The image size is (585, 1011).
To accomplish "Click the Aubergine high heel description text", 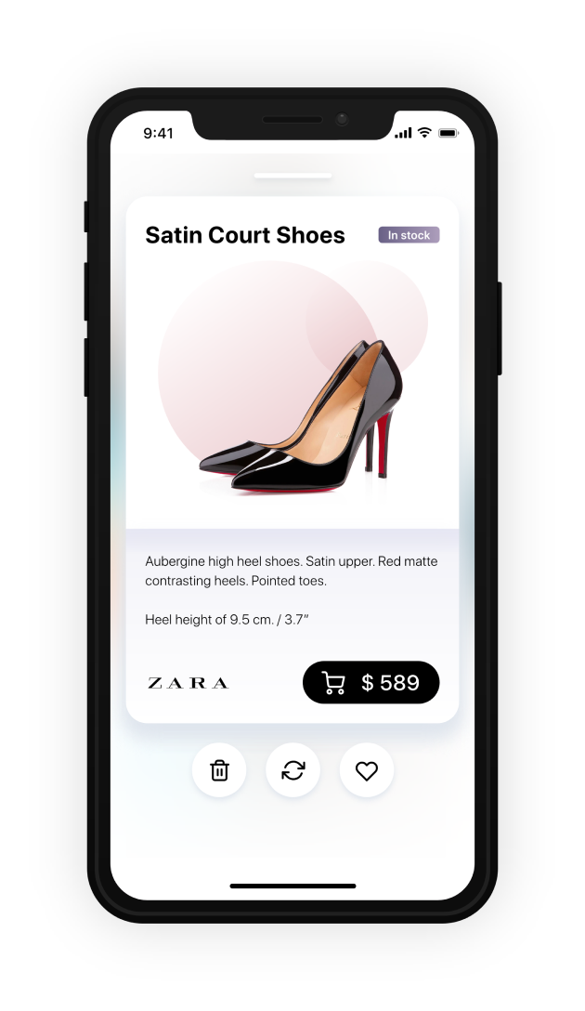I will coord(292,571).
